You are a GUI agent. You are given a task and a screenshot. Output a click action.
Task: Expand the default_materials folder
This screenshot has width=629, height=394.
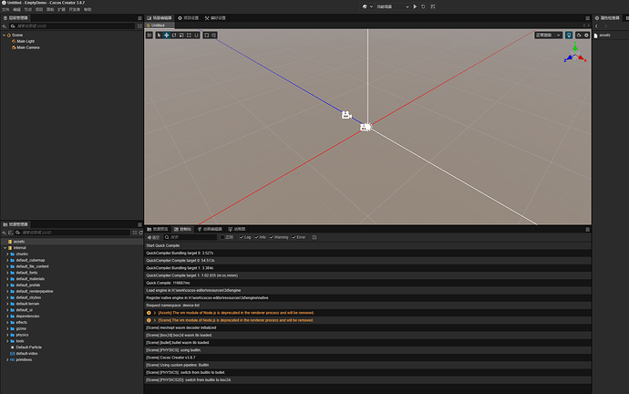click(x=7, y=279)
